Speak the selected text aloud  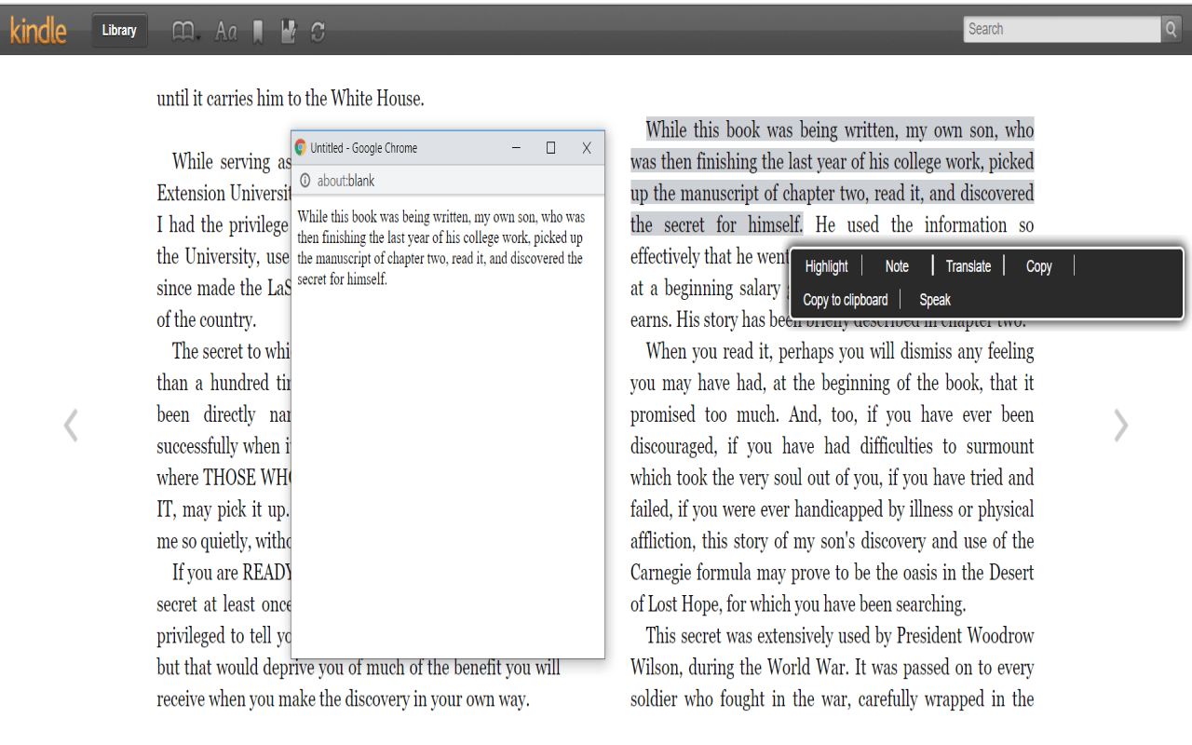tap(934, 299)
